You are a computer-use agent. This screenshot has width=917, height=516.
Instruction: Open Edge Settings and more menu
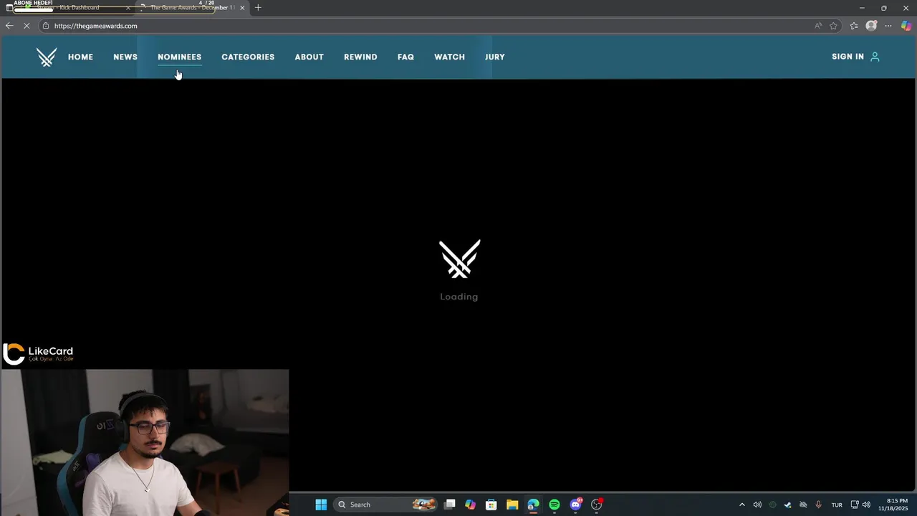(x=888, y=26)
